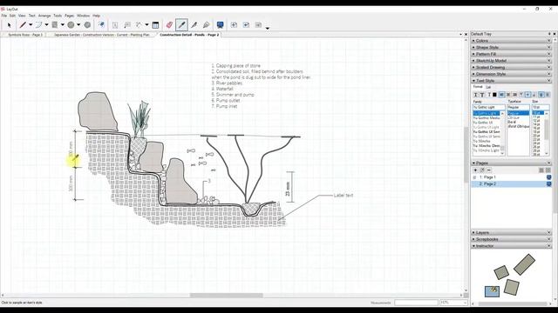This screenshot has width=558, height=313.
Task: Open the Line tool dropdown arrow
Action: tap(31, 25)
